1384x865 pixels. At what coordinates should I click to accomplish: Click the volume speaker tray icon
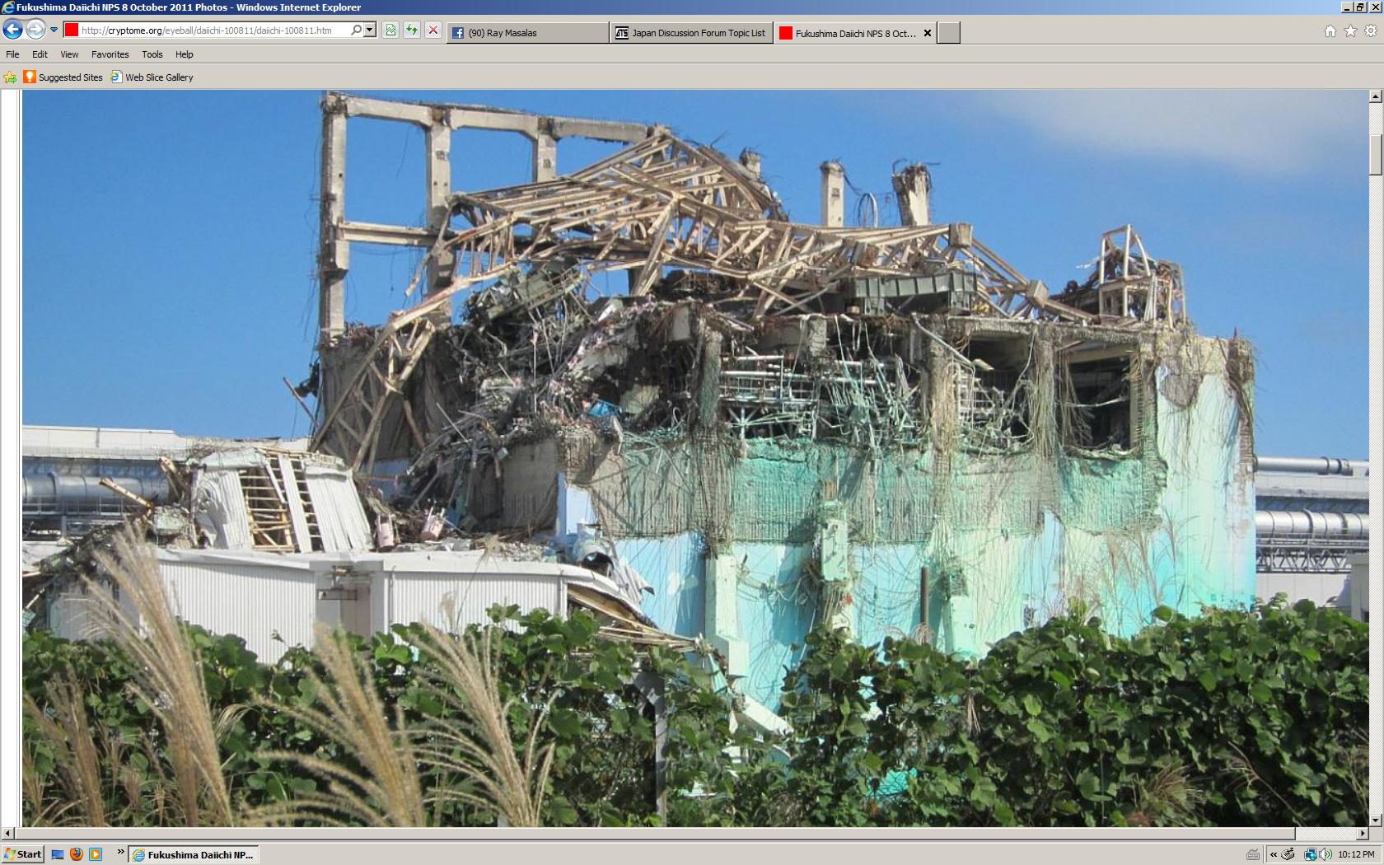[1325, 854]
